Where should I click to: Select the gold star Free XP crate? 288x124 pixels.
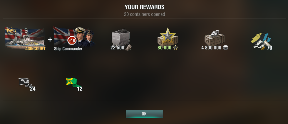[168, 37]
